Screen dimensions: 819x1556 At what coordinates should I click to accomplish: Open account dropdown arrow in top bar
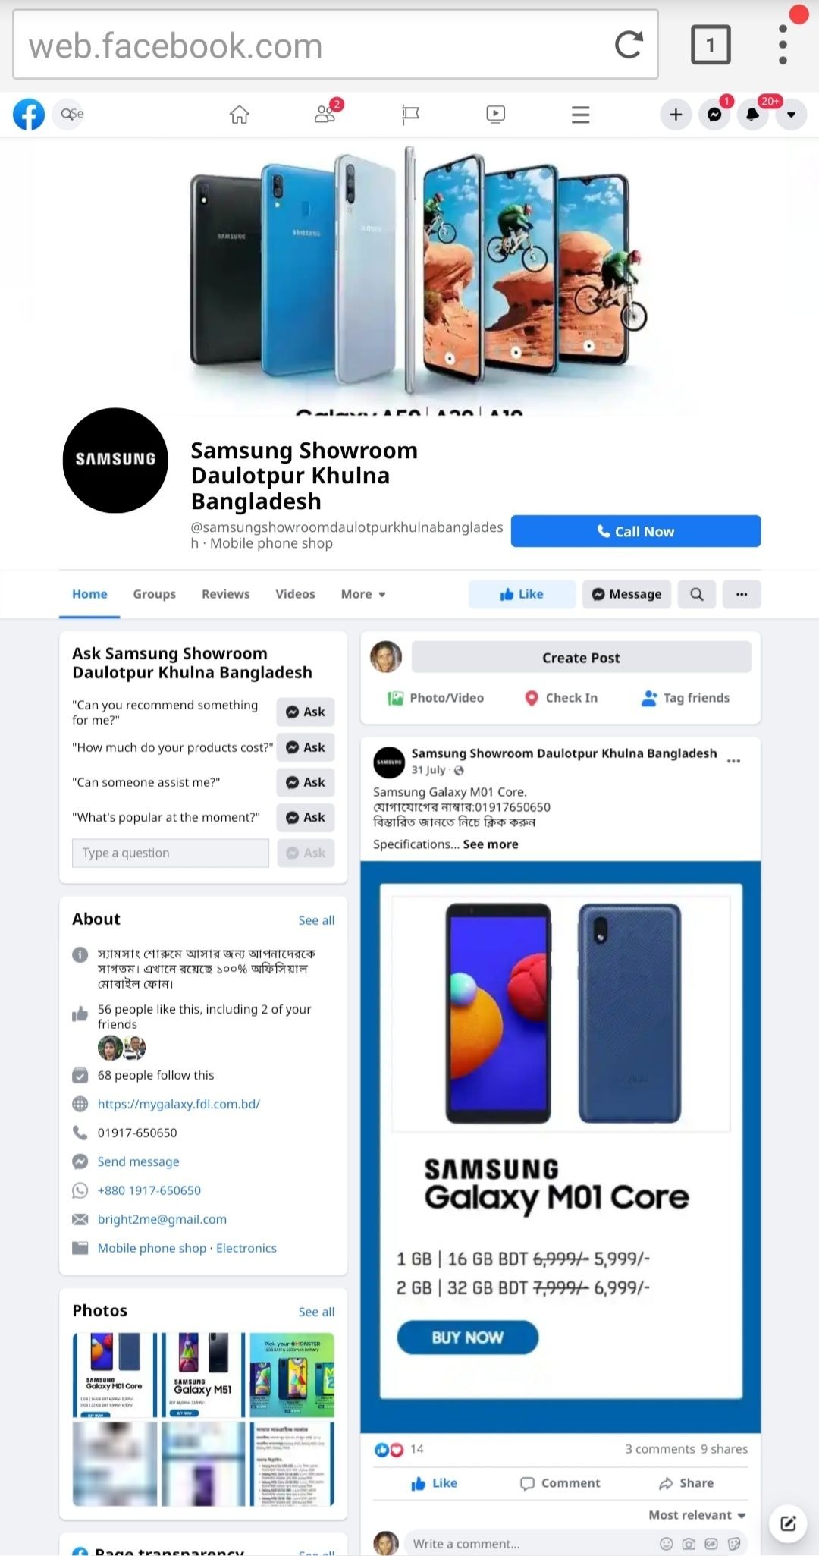pos(791,115)
